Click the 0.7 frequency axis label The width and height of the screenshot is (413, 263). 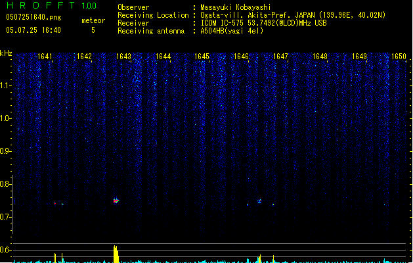5,217
